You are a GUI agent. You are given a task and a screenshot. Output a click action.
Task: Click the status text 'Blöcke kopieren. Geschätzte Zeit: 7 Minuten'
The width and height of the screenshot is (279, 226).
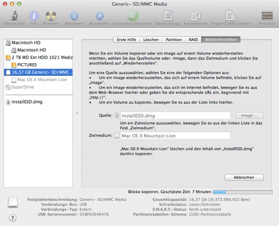coord(170,192)
